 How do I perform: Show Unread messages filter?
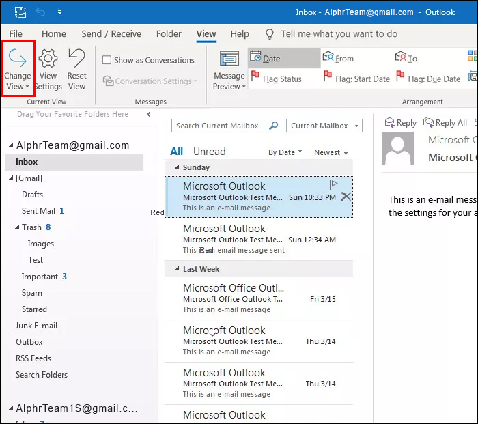[210, 151]
